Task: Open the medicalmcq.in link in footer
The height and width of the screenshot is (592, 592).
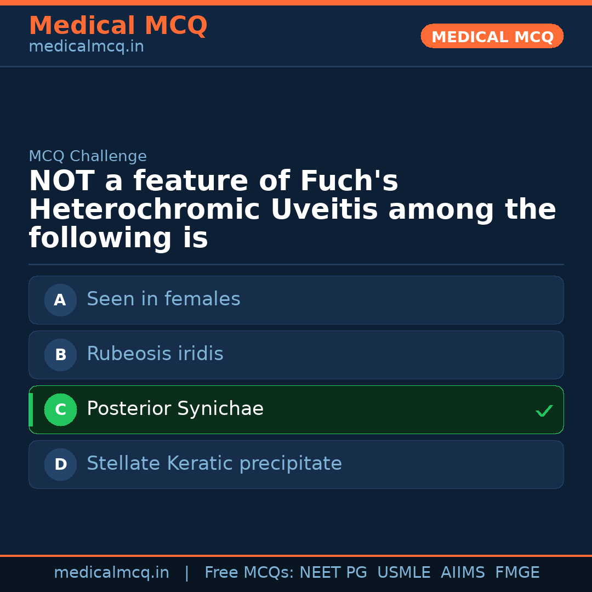Action: pos(111,573)
